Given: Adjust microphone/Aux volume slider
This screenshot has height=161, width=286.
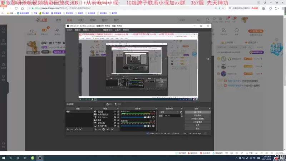Looking at the screenshot, I should click(134, 117).
